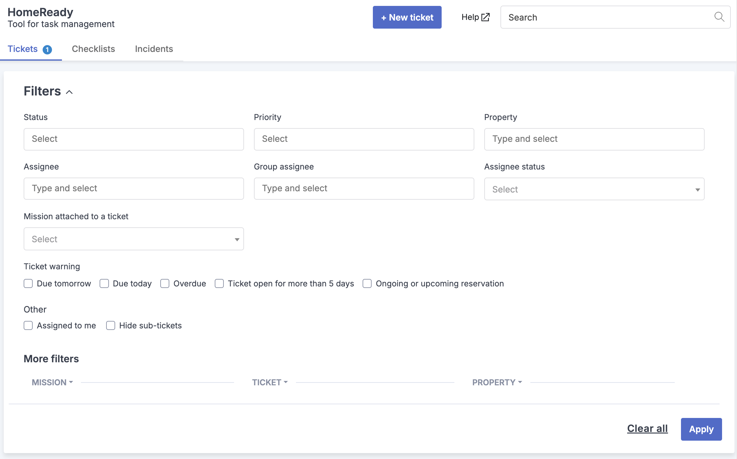
Task: Clear all filters link
Action: tap(647, 429)
